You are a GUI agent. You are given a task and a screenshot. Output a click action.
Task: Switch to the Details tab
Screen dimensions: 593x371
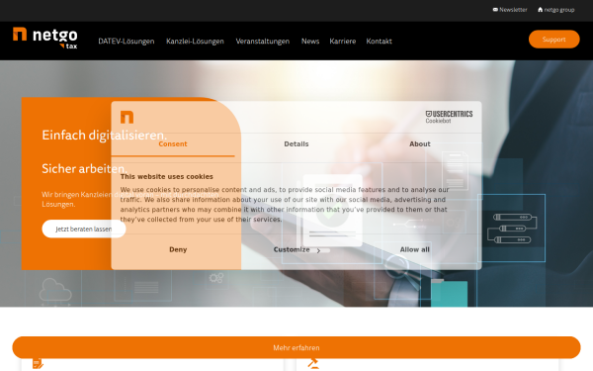point(296,144)
